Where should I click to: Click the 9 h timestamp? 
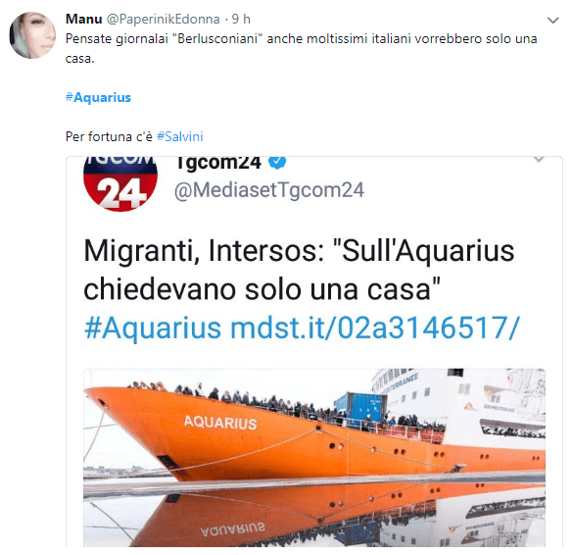coord(241,19)
